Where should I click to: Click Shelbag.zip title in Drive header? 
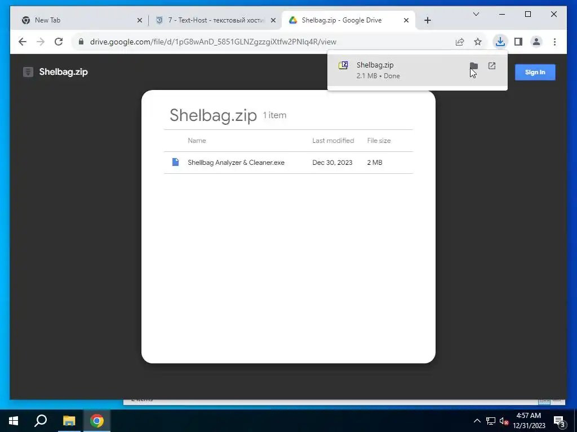tap(63, 72)
